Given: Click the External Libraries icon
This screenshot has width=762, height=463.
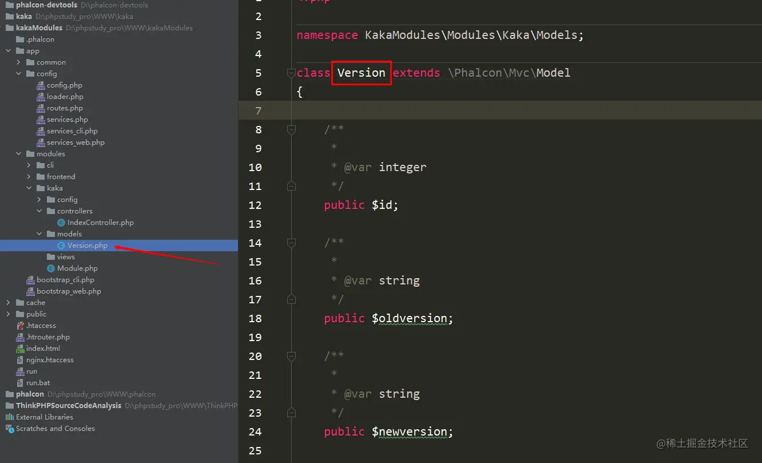Looking at the screenshot, I should (x=10, y=417).
